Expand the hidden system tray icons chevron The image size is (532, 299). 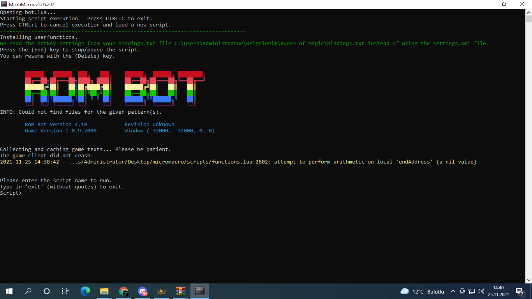(x=453, y=291)
